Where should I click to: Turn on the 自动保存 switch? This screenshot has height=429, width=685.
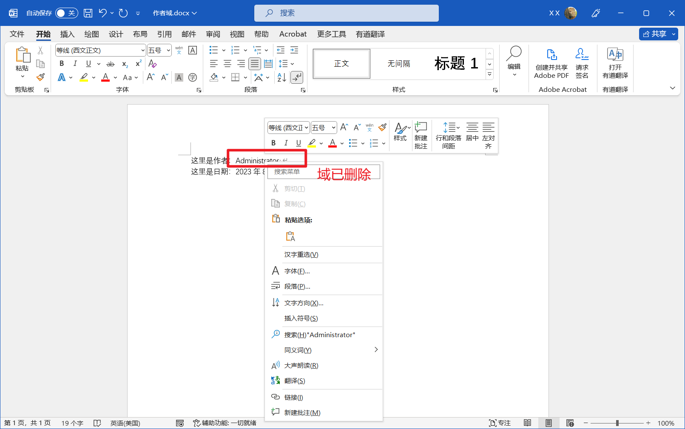click(x=66, y=13)
